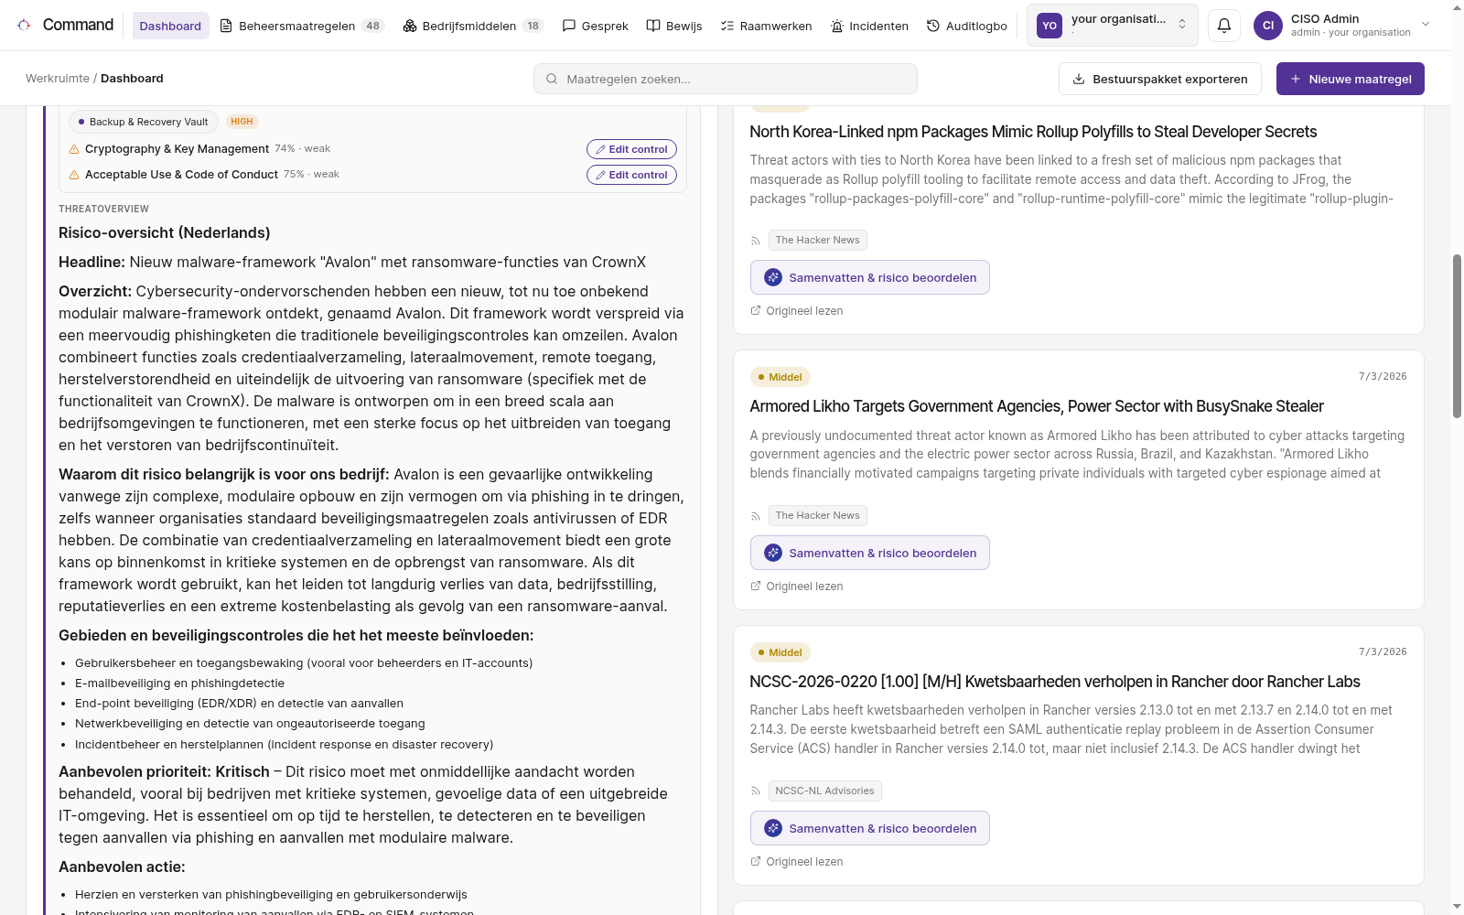
Task: Edit control for Cryptography & Key Management
Action: 631,149
